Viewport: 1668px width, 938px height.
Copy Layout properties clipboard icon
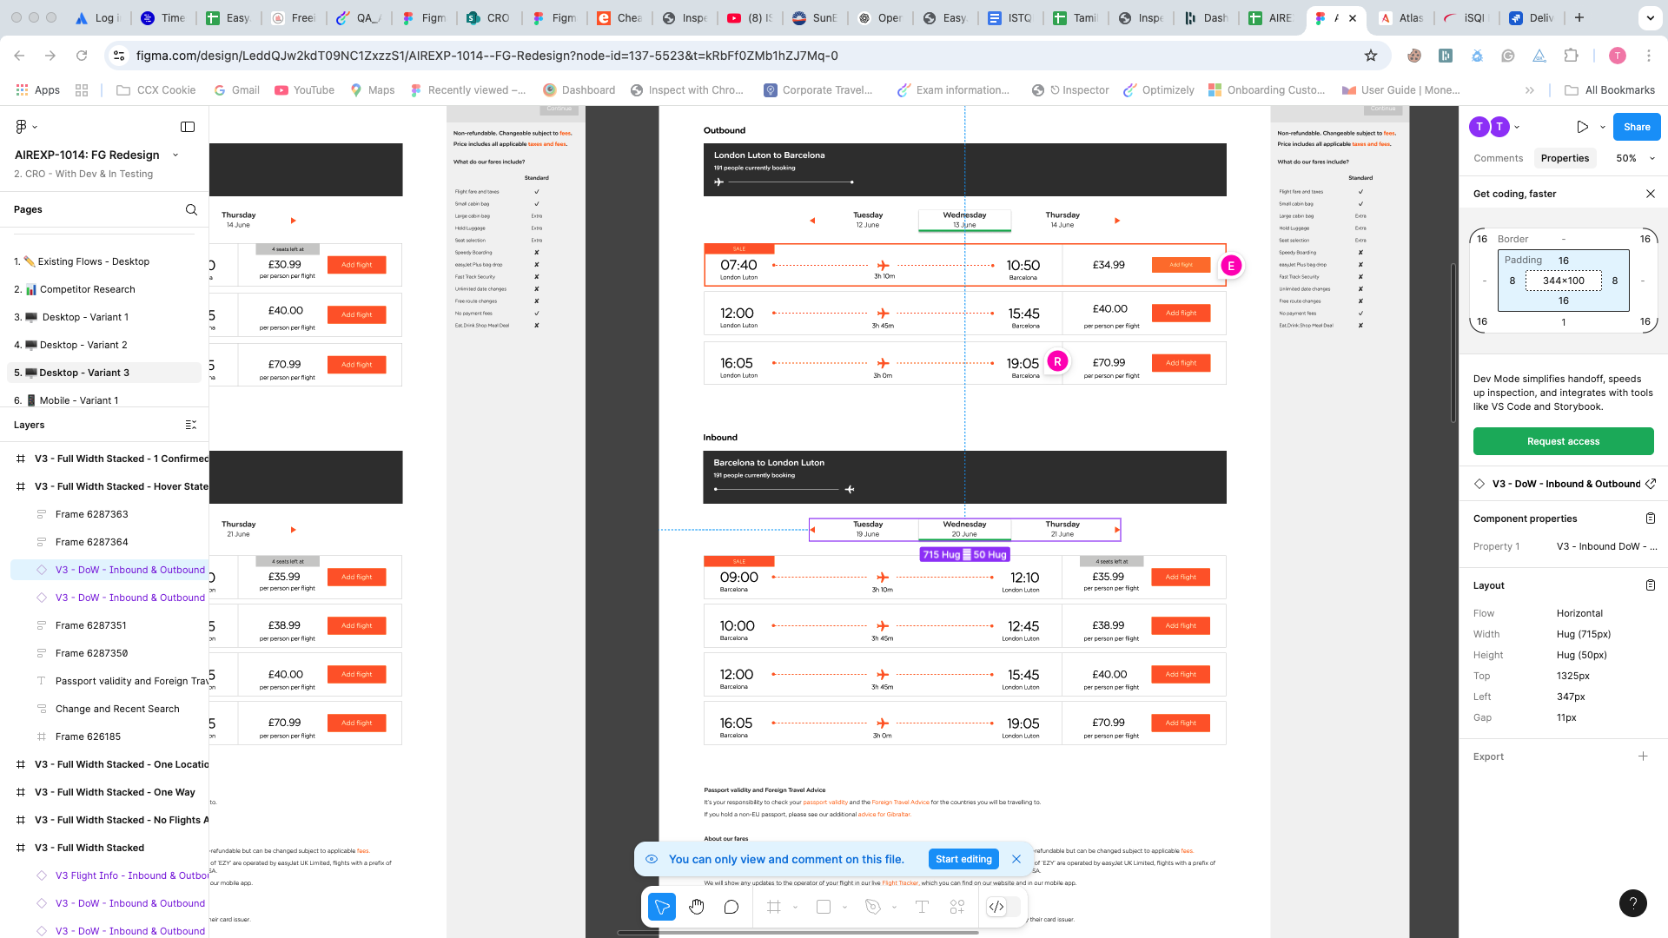pyautogui.click(x=1650, y=585)
